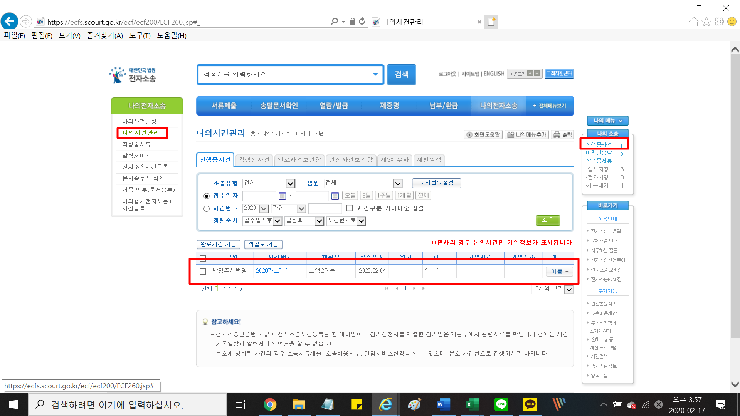Go to the next results page arrow
The image size is (740, 416).
click(x=414, y=289)
